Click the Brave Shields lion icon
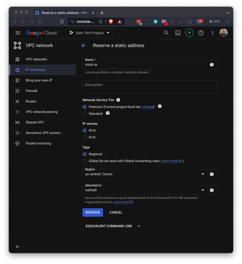This screenshot has width=242, height=264. (111, 22)
